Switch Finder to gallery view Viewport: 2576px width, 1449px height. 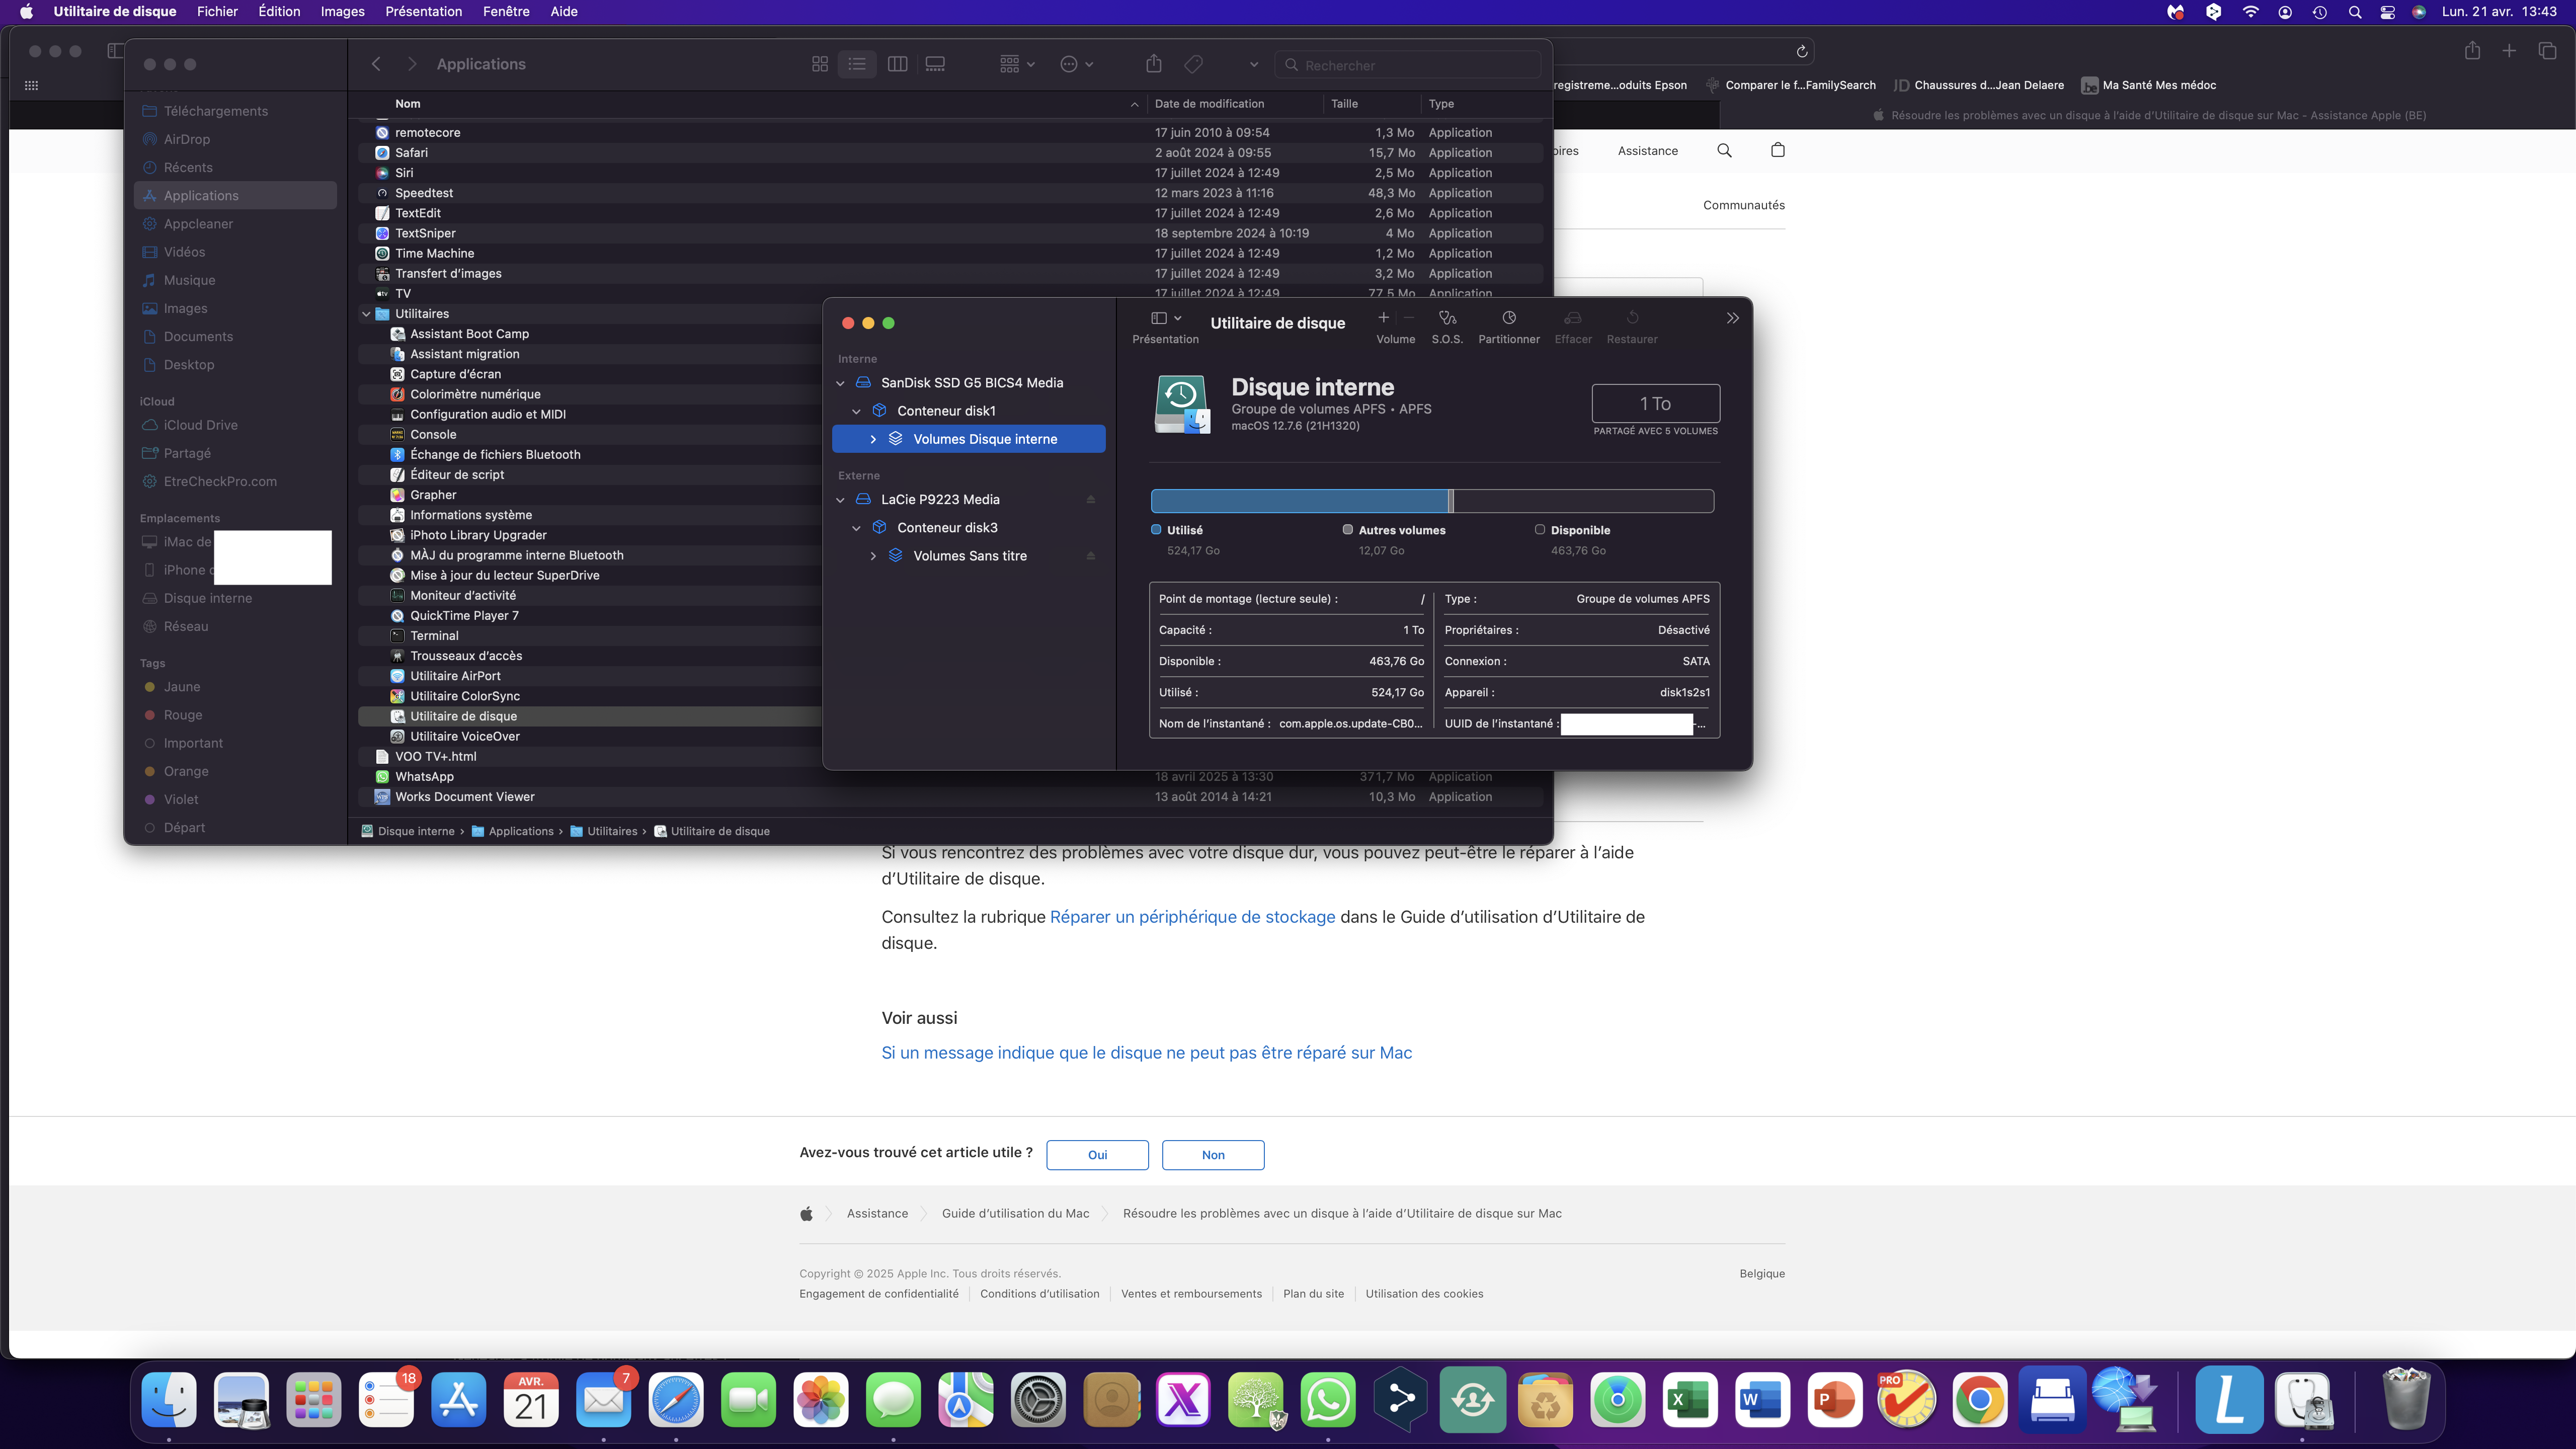pos(935,64)
